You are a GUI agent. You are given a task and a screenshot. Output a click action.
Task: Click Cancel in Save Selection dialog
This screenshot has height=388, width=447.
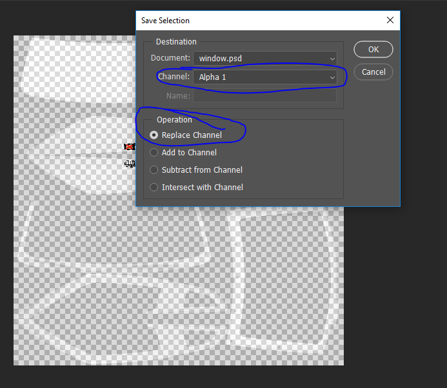[x=373, y=72]
